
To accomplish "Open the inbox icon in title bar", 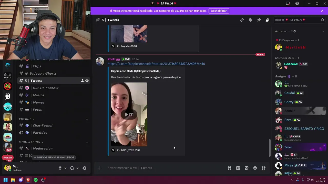I will 288,3.
